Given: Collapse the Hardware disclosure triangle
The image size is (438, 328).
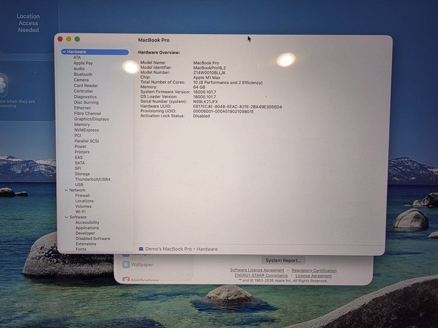Looking at the screenshot, I should click(x=64, y=52).
